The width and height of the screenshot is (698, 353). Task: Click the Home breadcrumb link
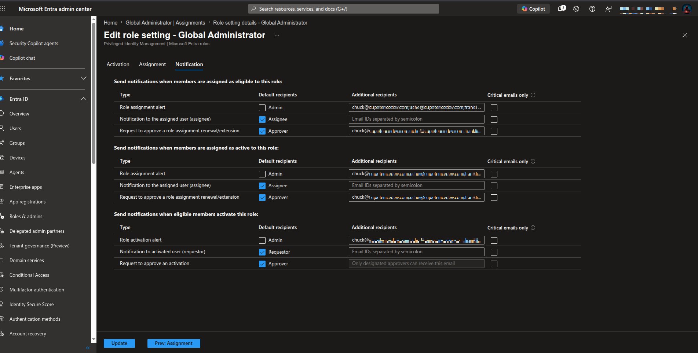pos(110,23)
